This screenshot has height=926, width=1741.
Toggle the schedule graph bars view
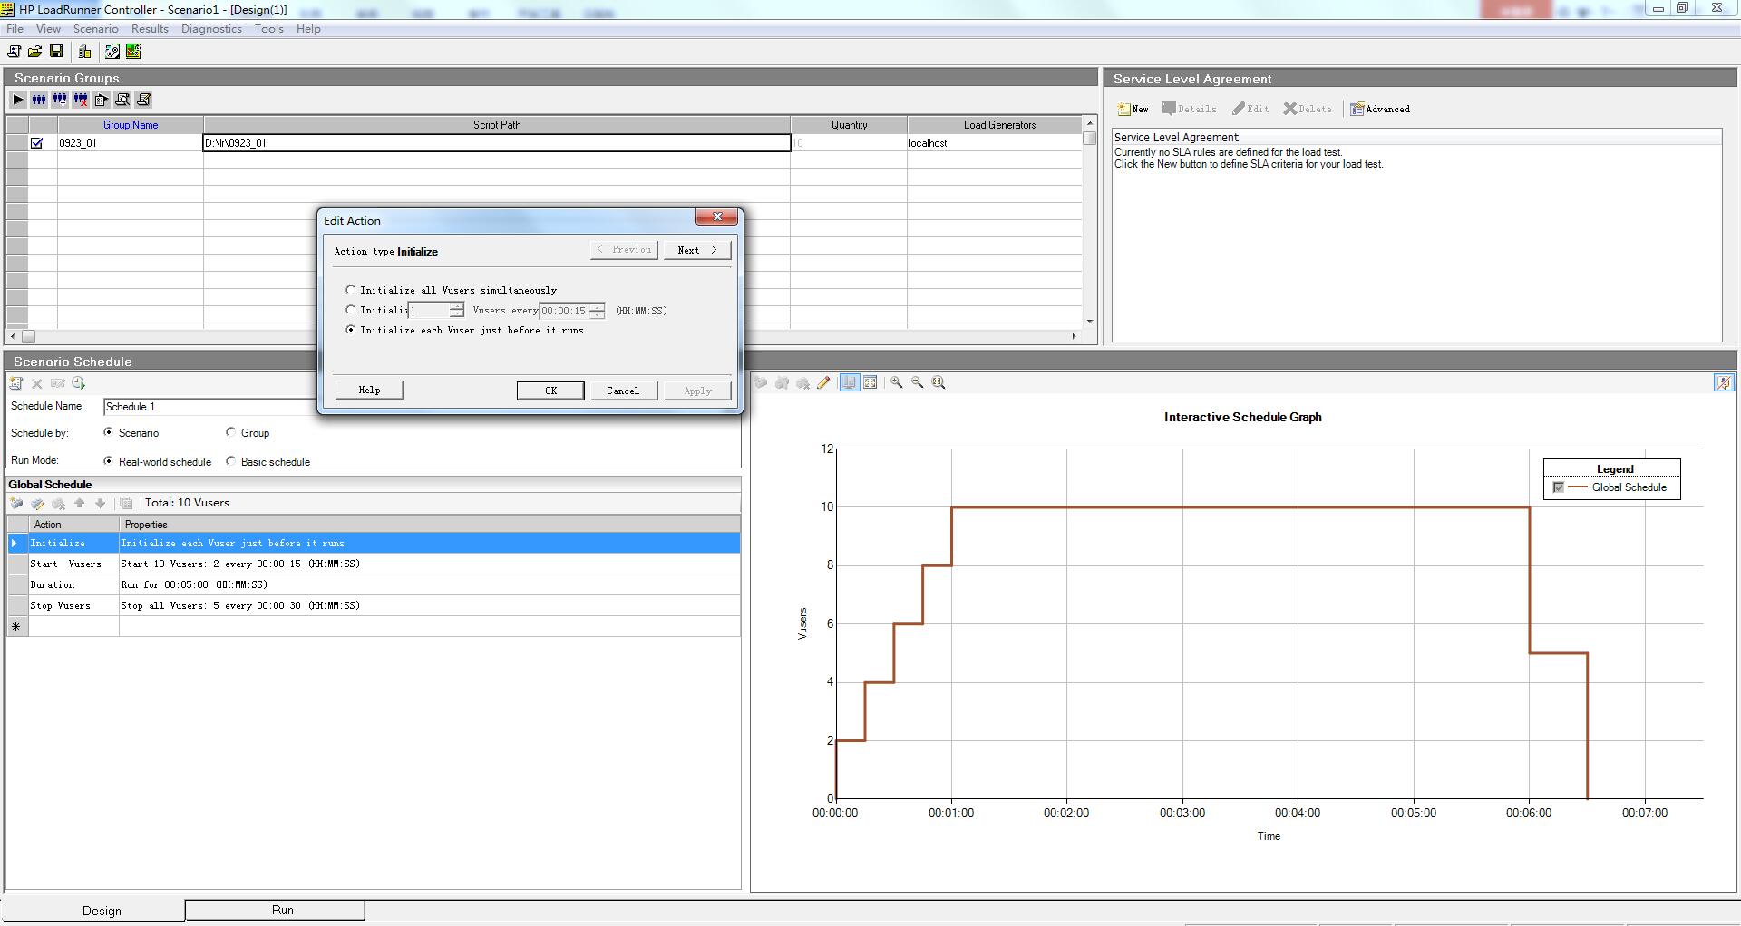point(850,382)
